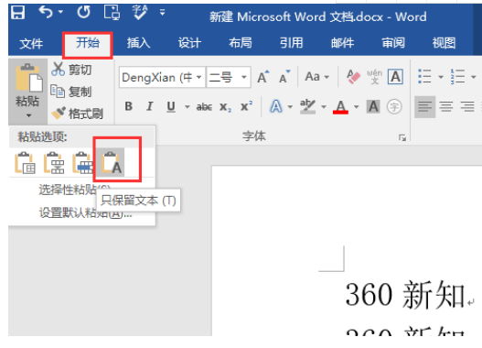Undo the last action

46,12
